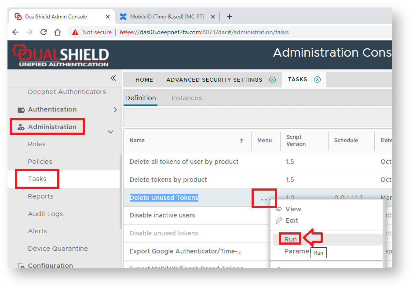The image size is (413, 289).
Task: Click the Administration user-gear icon
Action: click(21, 127)
